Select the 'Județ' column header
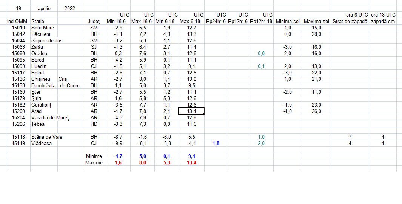 point(94,21)
